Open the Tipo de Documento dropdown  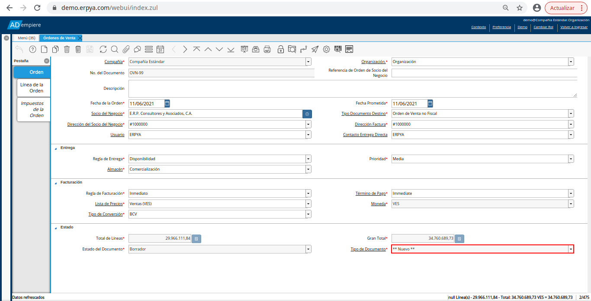571,249
